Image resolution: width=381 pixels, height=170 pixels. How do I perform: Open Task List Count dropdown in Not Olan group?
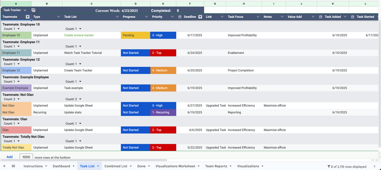point(80,99)
